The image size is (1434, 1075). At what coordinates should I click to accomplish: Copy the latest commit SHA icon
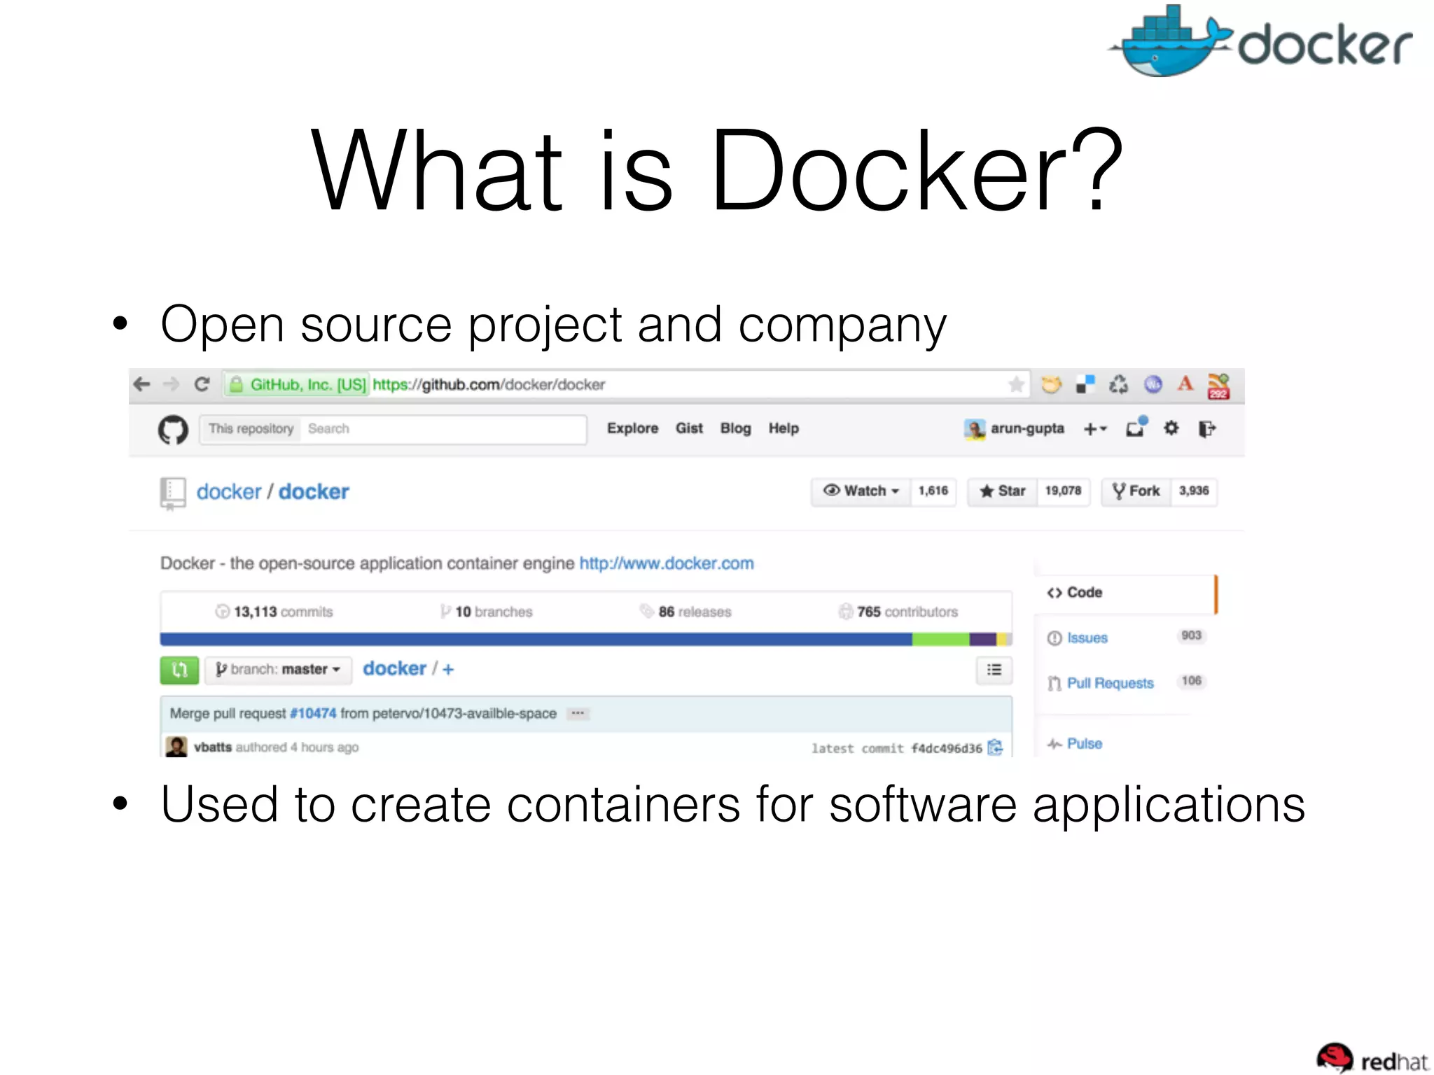point(995,747)
